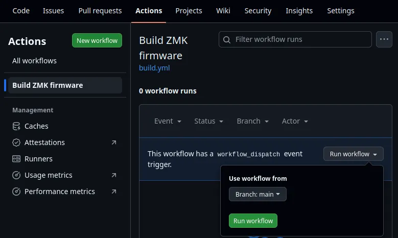Click the 'workflow_dispatch' code text
The height and width of the screenshot is (238, 398).
pyautogui.click(x=248, y=154)
